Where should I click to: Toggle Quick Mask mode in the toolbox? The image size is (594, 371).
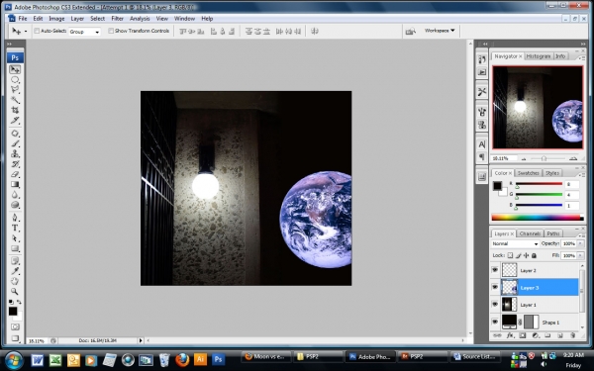[x=15, y=326]
